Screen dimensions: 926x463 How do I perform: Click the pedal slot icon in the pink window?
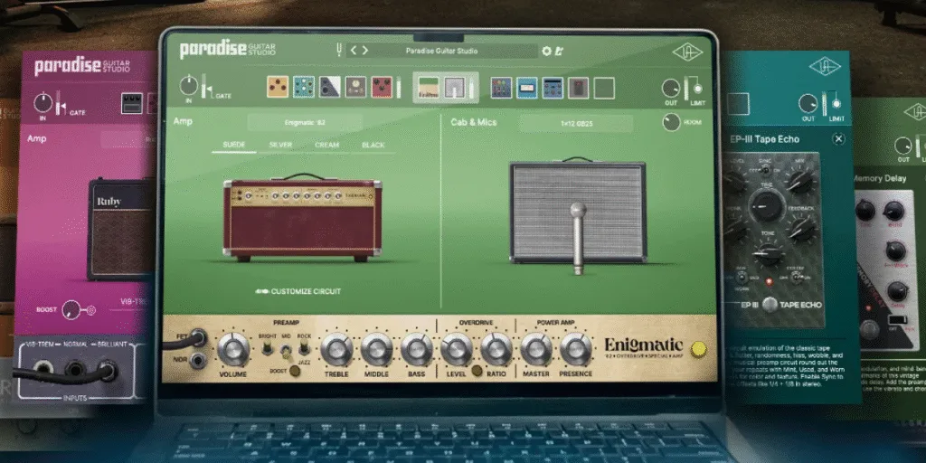(x=132, y=103)
